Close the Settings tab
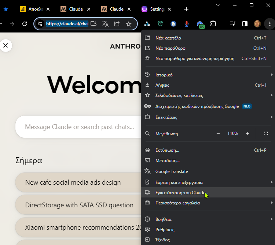 (x=169, y=9)
